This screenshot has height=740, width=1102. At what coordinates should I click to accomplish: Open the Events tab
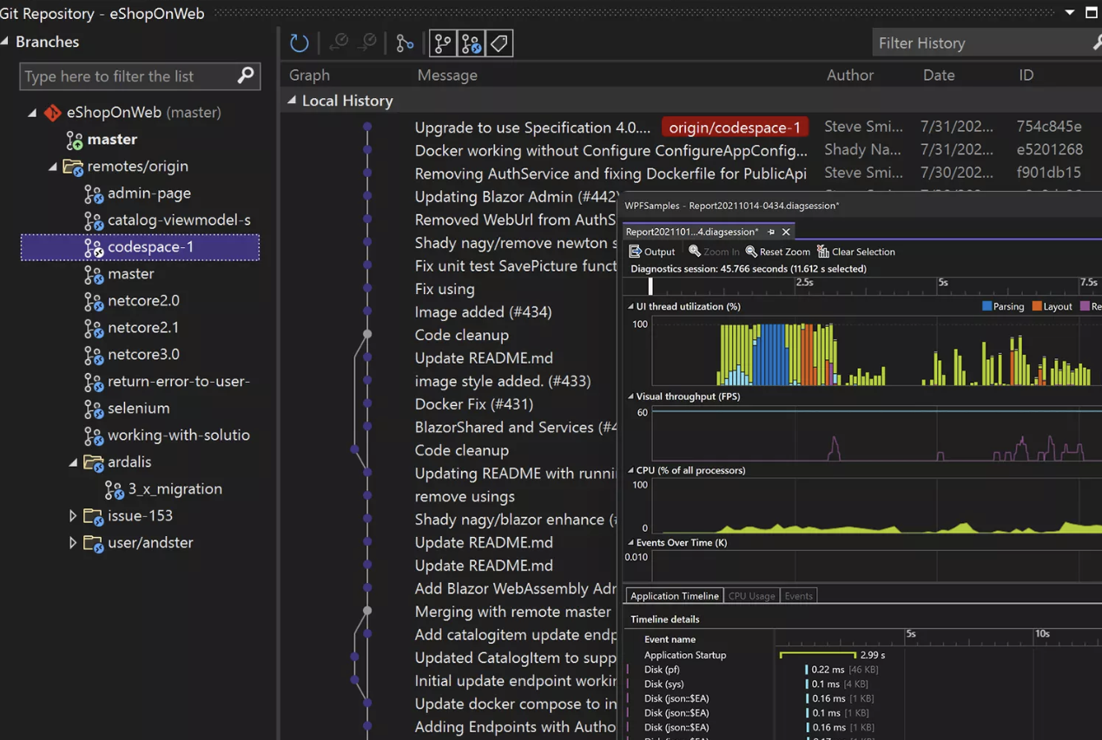click(x=798, y=596)
